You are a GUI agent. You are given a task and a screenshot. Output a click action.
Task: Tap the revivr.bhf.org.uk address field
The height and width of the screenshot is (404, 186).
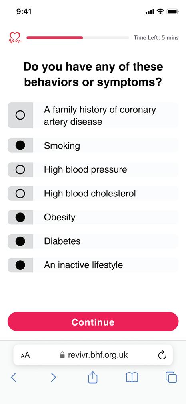(x=93, y=355)
